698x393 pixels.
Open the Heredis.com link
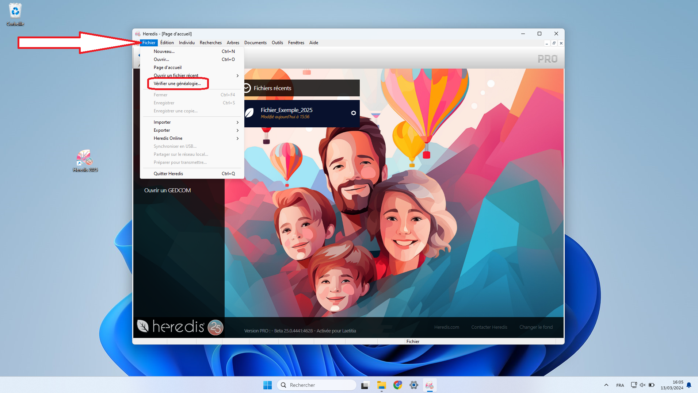[x=446, y=327]
